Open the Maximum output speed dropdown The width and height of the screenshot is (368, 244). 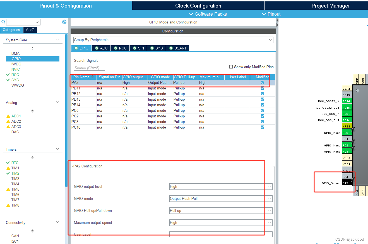pos(221,222)
